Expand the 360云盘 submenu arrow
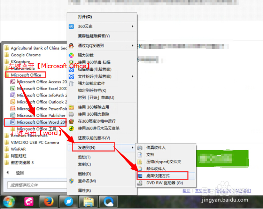Viewport: 263px width, 209px height. [132, 26]
